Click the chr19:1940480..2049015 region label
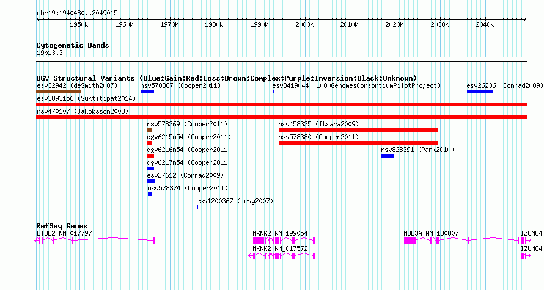Screen dimensions: 544x290 click(77, 13)
